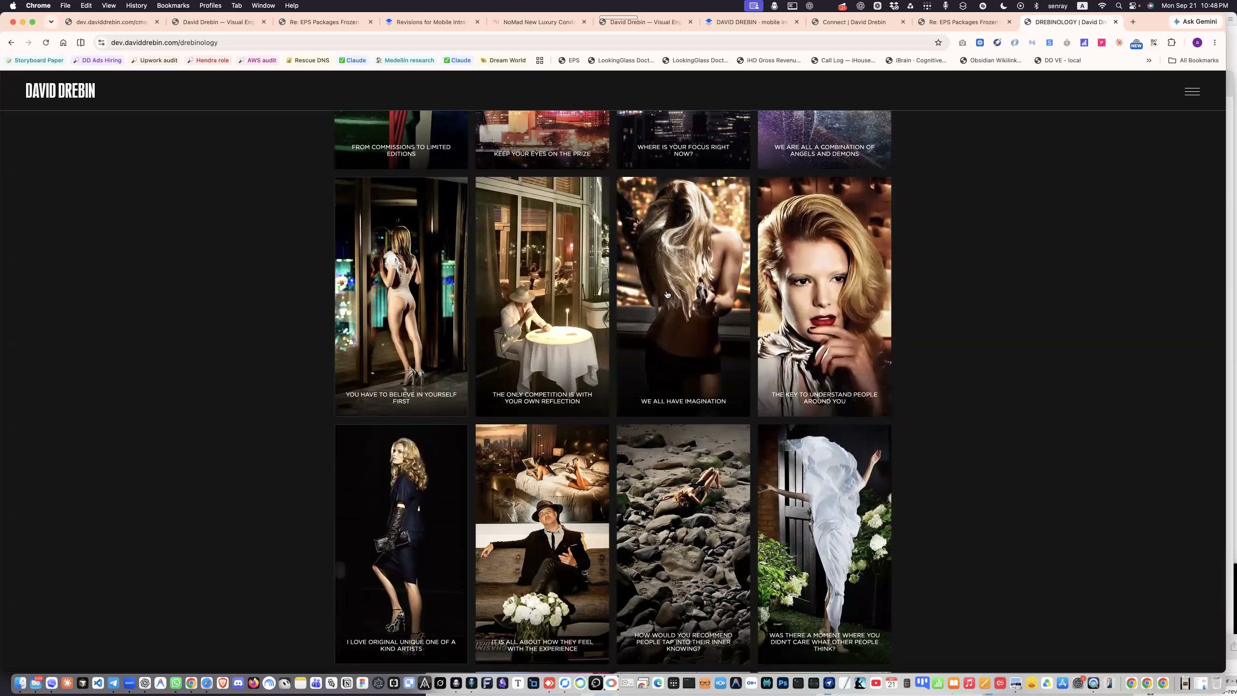Open 'Keep your eyes on the prize' card
Image resolution: width=1237 pixels, height=696 pixels.
[542, 140]
